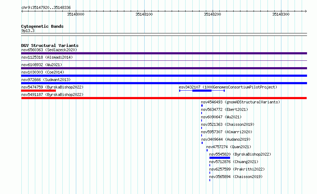
Task: Select the nsv5491187 (ByrskaBishop2022) label
Action: [52, 95]
